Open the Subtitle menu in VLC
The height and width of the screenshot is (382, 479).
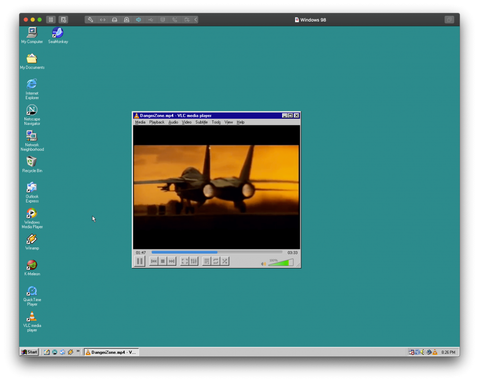coord(201,122)
